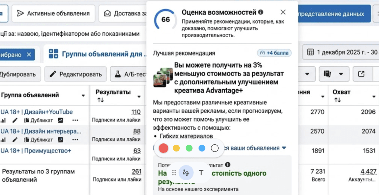Viewport: 379px width, 195px height.
Task: Open the Результаты column dropdown arrow
Action: (139, 97)
